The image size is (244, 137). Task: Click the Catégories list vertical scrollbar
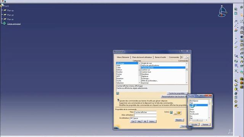click(139, 73)
